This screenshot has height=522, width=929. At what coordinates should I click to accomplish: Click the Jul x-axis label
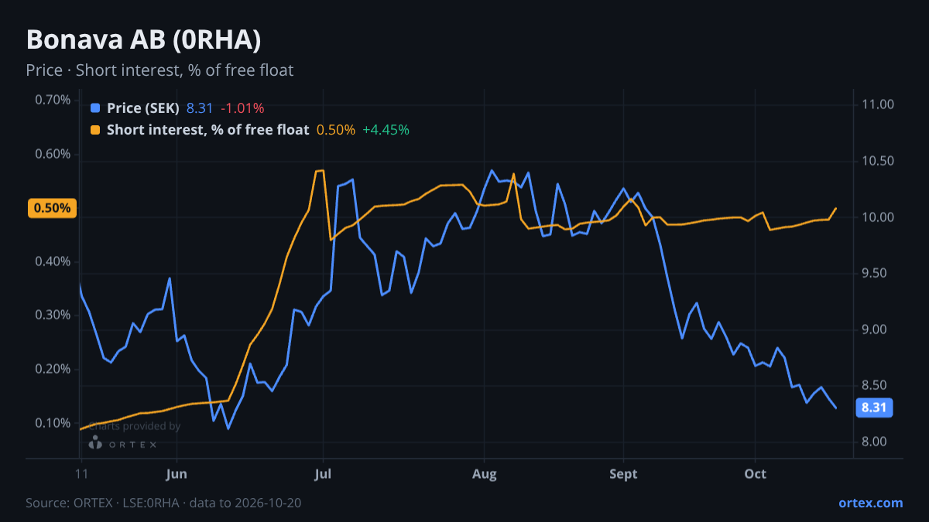[324, 473]
